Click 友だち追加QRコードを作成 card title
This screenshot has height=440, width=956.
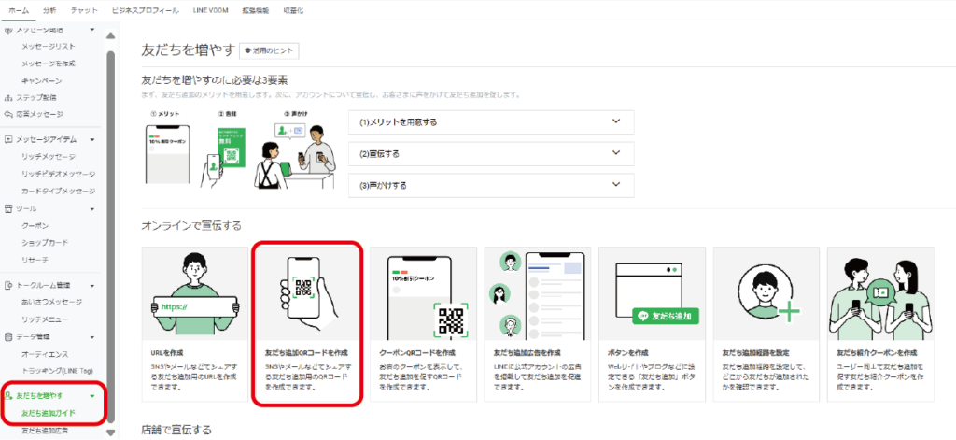[x=306, y=353]
